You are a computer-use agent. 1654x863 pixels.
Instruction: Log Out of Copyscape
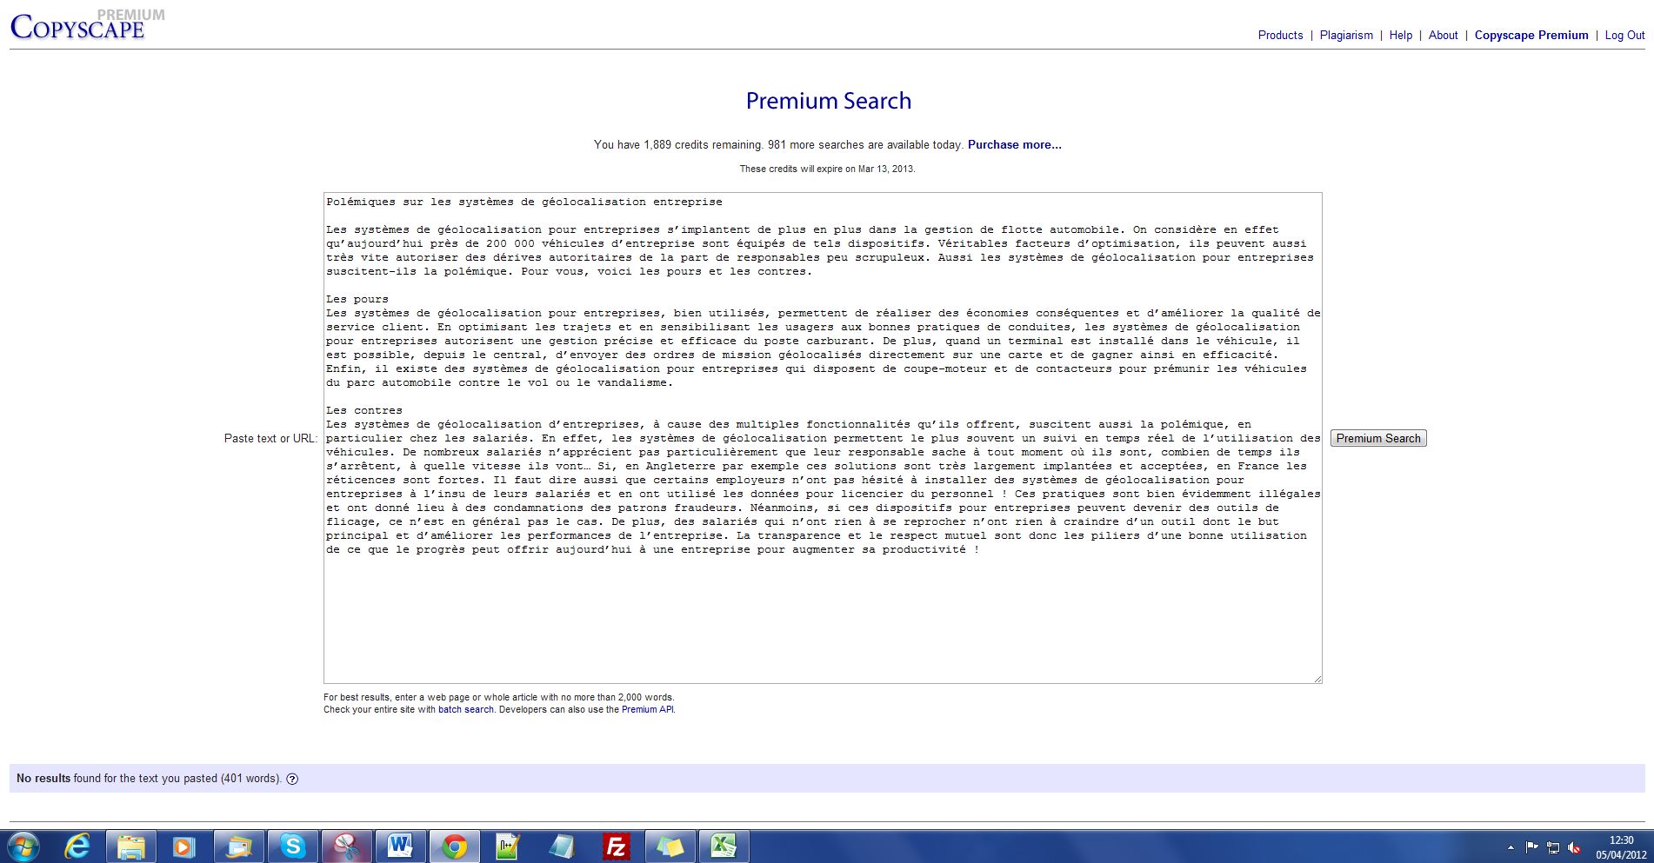tap(1624, 36)
